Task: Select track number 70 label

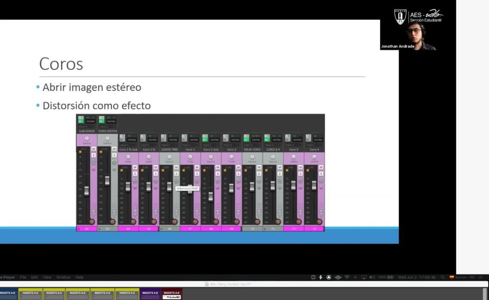Action: pyautogui.click(x=252, y=229)
